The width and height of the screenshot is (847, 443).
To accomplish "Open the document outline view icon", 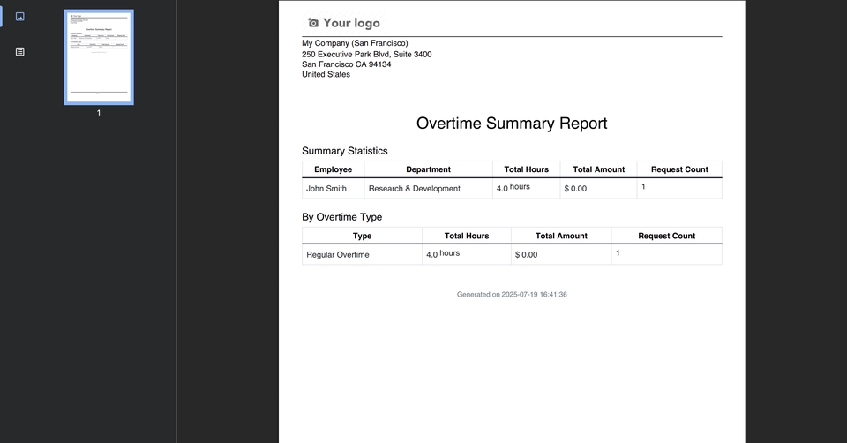I will point(20,52).
